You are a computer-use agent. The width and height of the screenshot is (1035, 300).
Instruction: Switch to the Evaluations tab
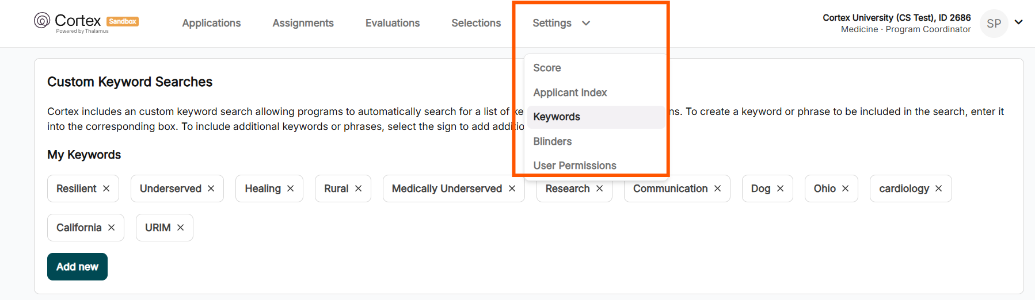tap(393, 23)
